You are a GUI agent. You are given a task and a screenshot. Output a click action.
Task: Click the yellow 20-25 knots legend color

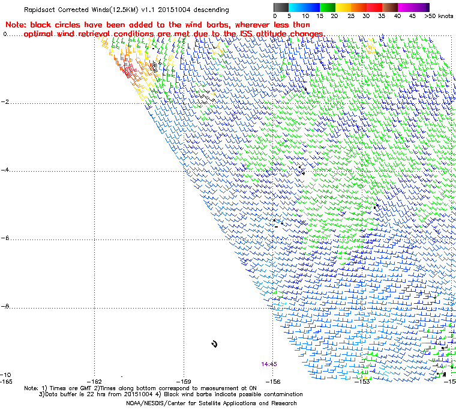[x=343, y=8]
